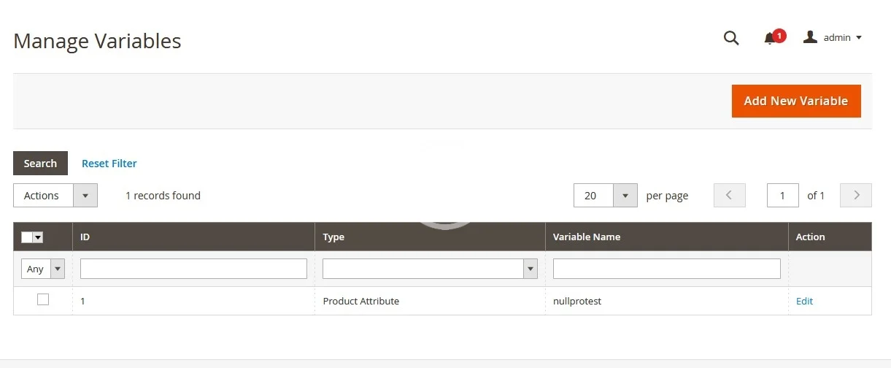The width and height of the screenshot is (891, 368).
Task: Open the Type filter select box
Action: pos(430,269)
